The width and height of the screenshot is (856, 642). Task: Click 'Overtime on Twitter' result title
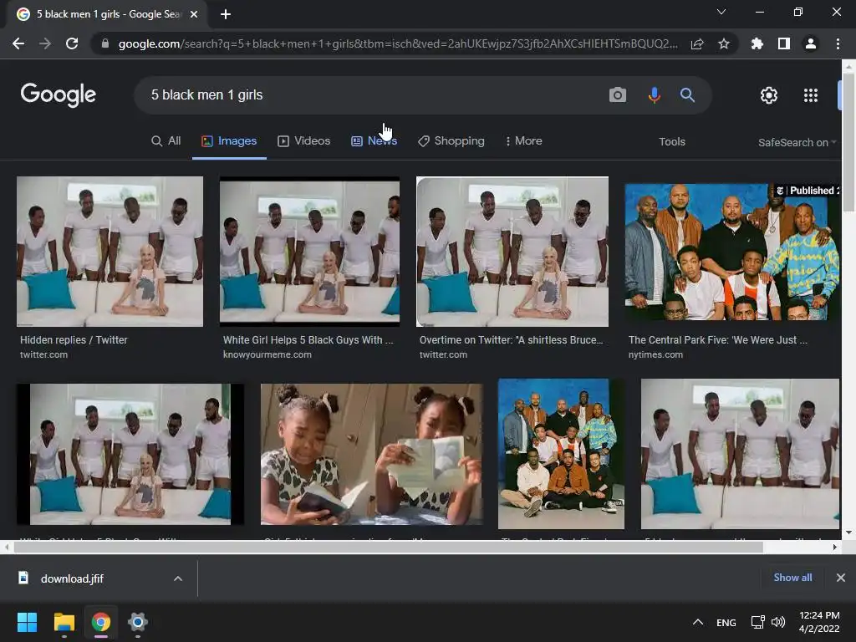(511, 339)
